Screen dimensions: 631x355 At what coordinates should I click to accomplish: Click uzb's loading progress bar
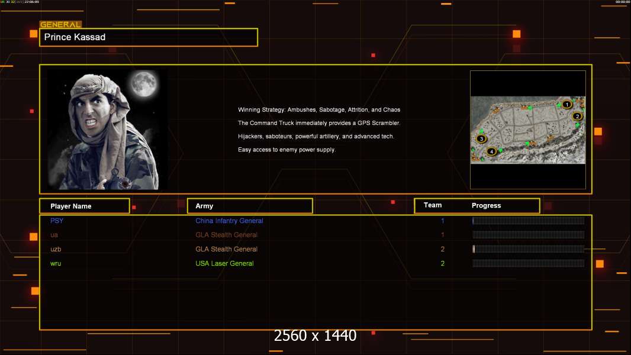[529, 249]
